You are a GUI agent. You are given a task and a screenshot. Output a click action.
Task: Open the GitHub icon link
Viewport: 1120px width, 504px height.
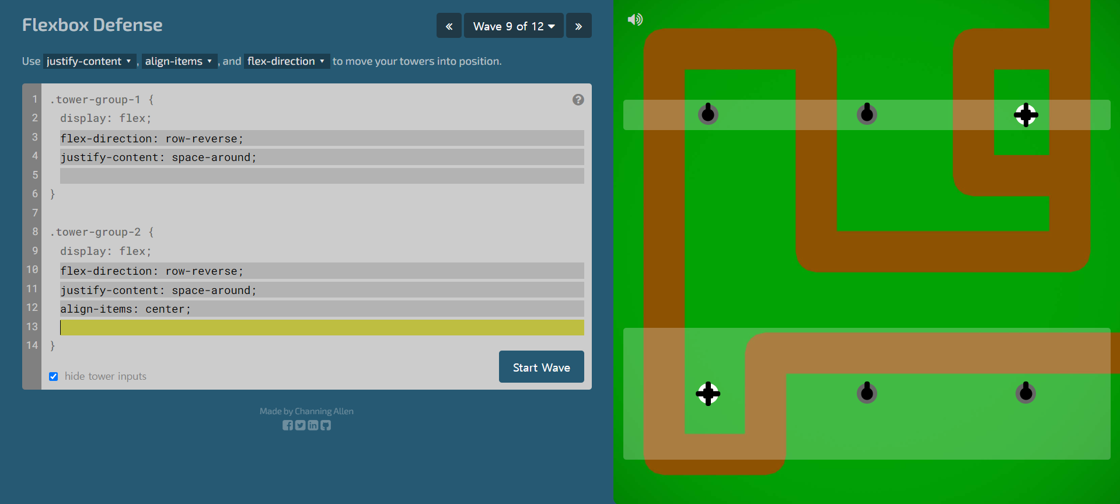[x=326, y=425]
